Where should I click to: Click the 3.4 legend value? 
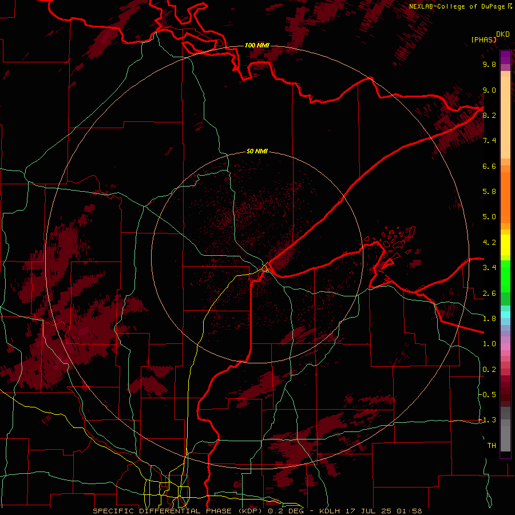pyautogui.click(x=489, y=268)
